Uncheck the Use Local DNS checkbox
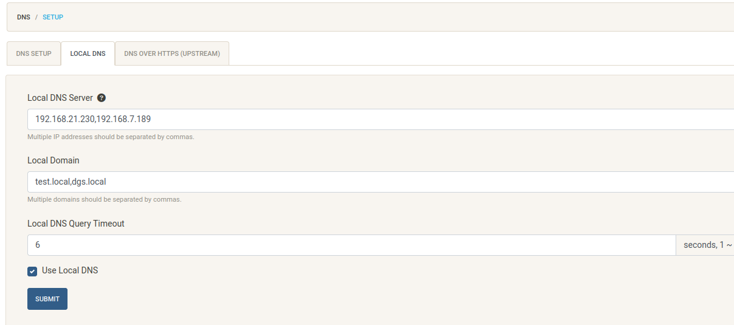The width and height of the screenshot is (734, 325). pos(32,271)
